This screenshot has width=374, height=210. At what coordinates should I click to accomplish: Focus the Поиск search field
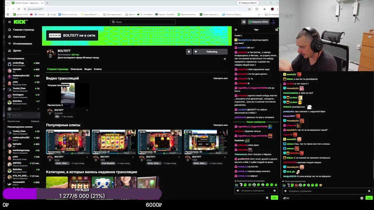pos(143,22)
